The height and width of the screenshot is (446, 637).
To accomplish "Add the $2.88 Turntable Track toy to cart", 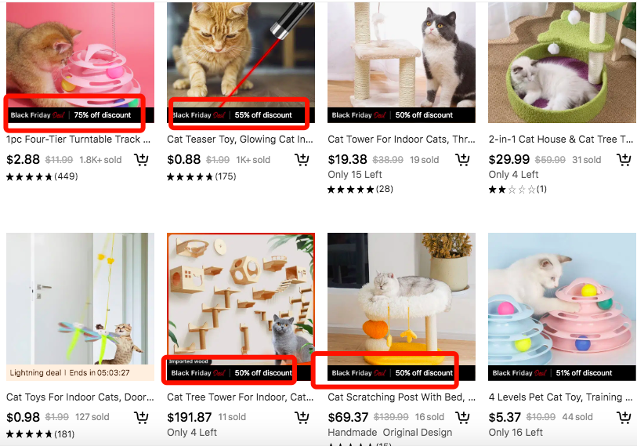I will [141, 159].
